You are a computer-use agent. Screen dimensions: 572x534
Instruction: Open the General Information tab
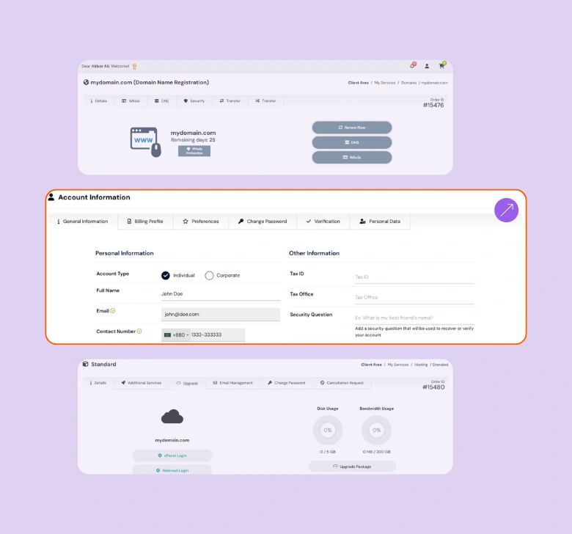tap(83, 222)
